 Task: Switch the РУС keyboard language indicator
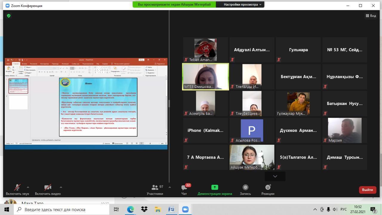pos(344,209)
